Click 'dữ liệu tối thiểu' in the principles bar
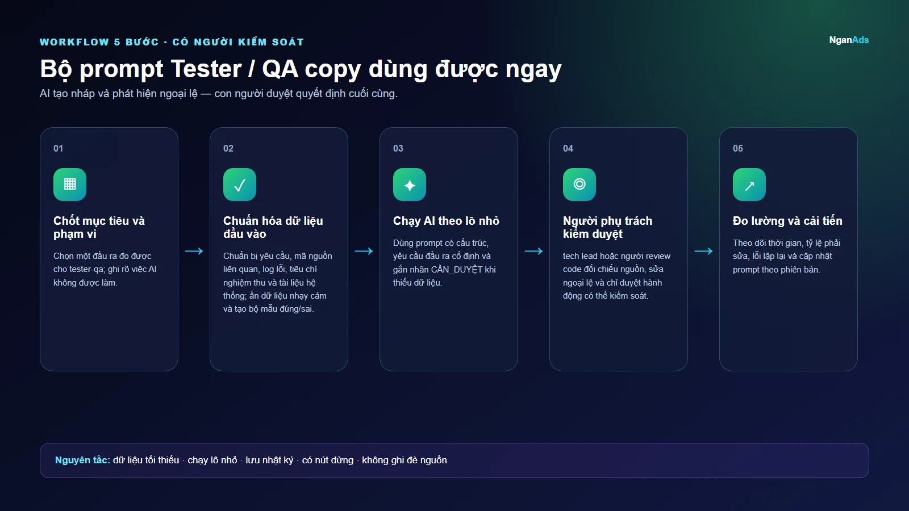The height and width of the screenshot is (511, 909). [146, 460]
